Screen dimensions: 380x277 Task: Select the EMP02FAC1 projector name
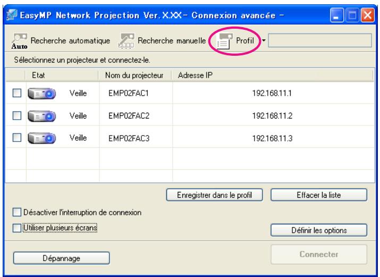129,93
